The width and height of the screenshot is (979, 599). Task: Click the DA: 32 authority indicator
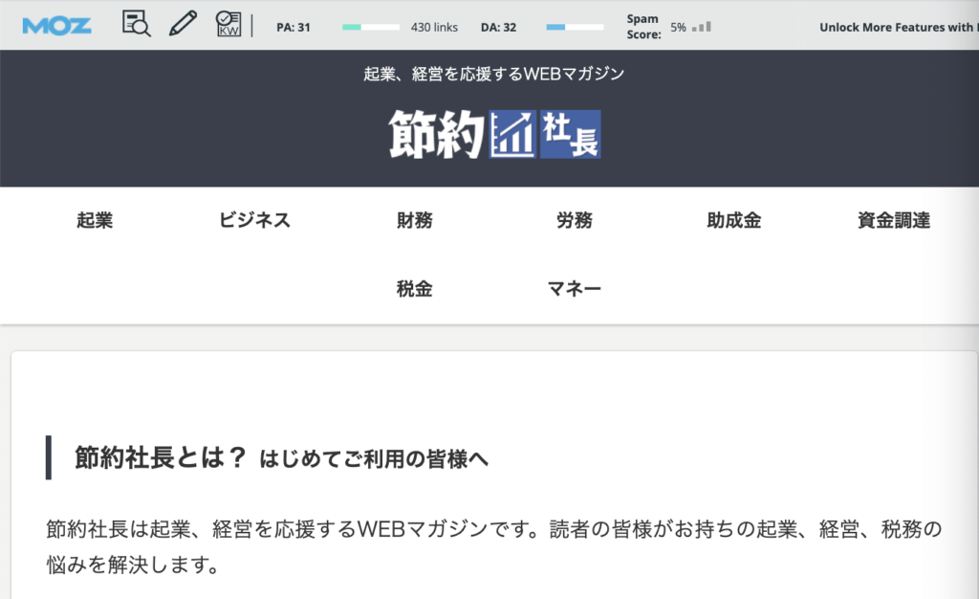[x=498, y=27]
